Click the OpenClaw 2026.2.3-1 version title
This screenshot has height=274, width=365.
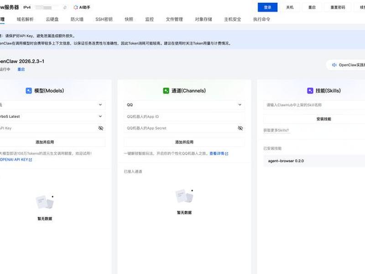pyautogui.click(x=22, y=62)
